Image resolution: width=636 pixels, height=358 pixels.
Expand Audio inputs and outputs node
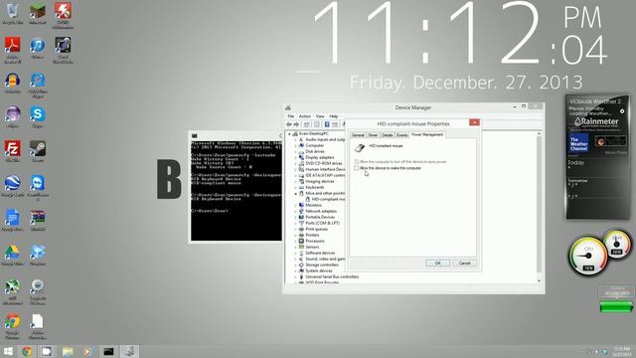(296, 139)
